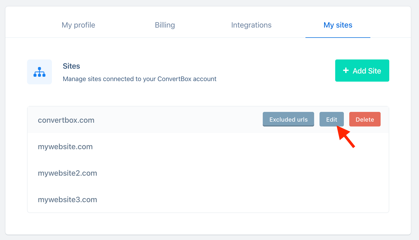Viewport: 419px width, 240px height.
Task: Select the convertbox.com row
Action: tap(208, 120)
